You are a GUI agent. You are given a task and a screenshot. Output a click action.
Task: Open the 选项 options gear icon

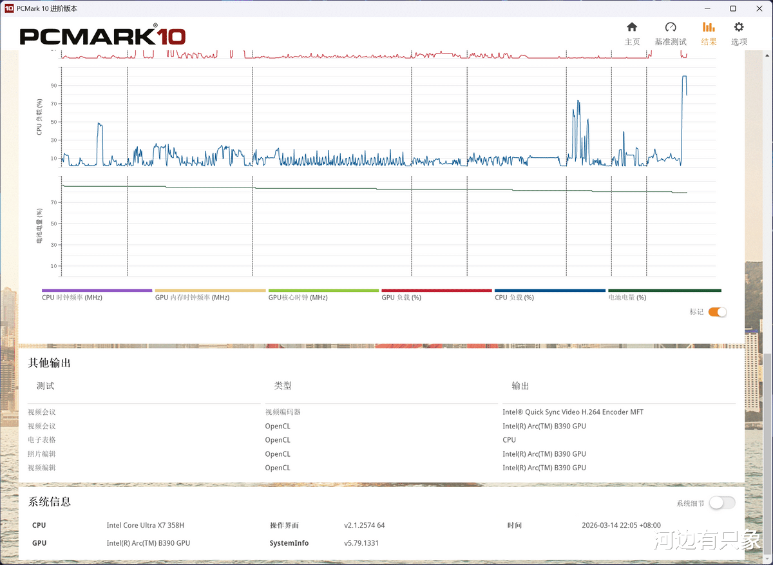[x=739, y=27]
